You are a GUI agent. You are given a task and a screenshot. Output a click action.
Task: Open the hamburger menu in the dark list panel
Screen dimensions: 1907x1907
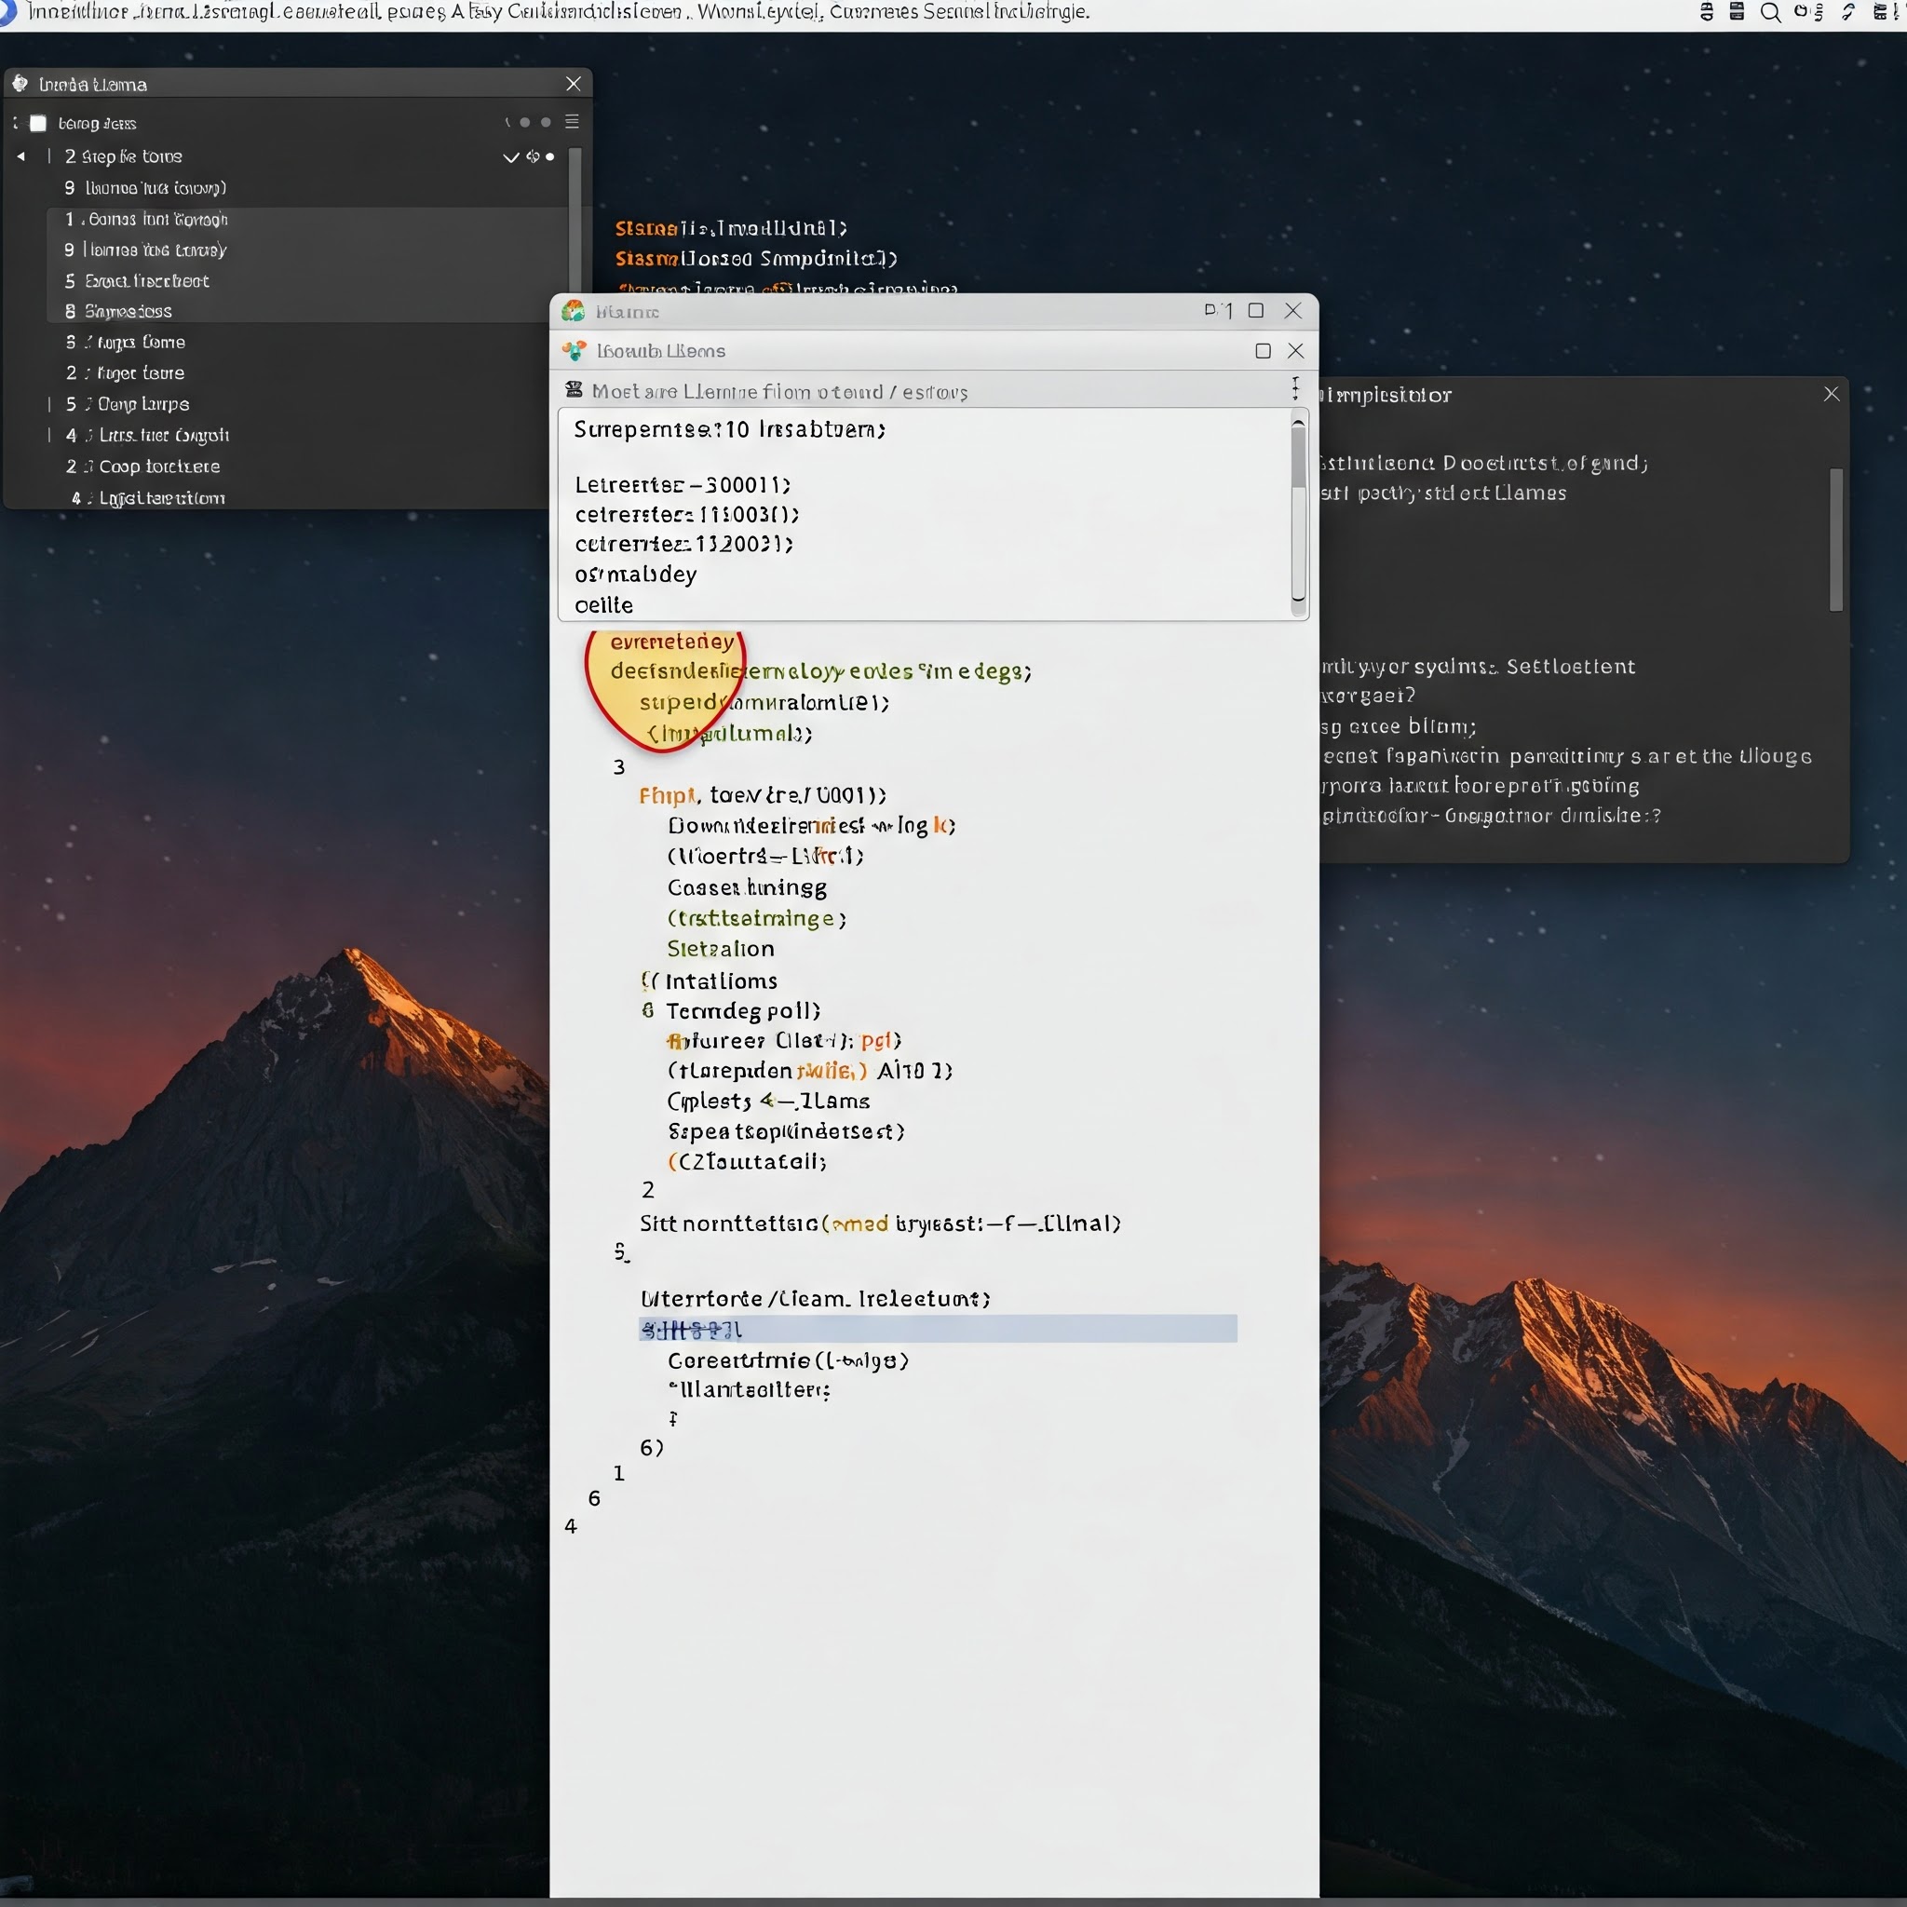pyautogui.click(x=572, y=121)
